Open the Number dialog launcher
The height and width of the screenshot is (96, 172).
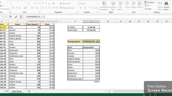97,12
